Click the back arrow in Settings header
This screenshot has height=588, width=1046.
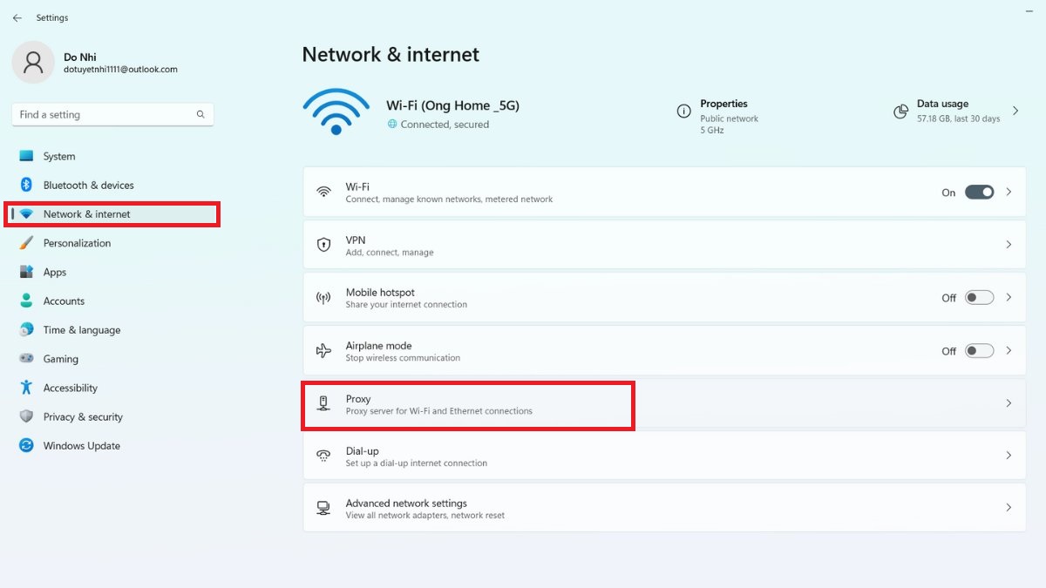point(17,17)
